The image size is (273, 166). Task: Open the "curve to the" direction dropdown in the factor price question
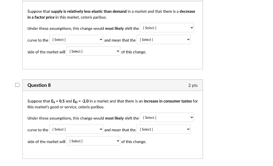pyautogui.click(x=76, y=39)
